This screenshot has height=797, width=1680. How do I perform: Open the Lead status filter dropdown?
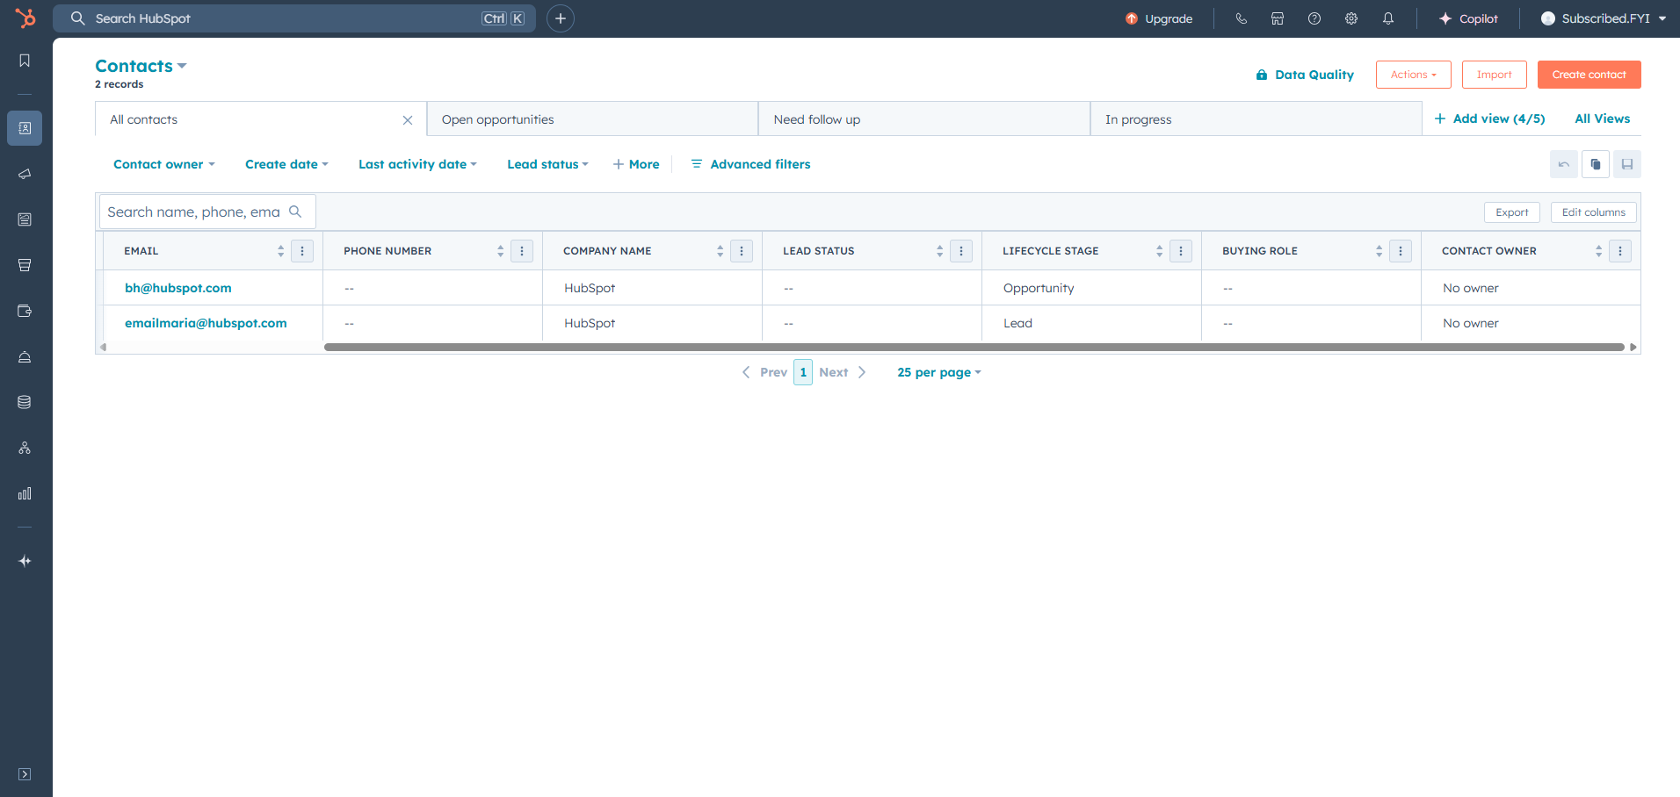coord(547,164)
